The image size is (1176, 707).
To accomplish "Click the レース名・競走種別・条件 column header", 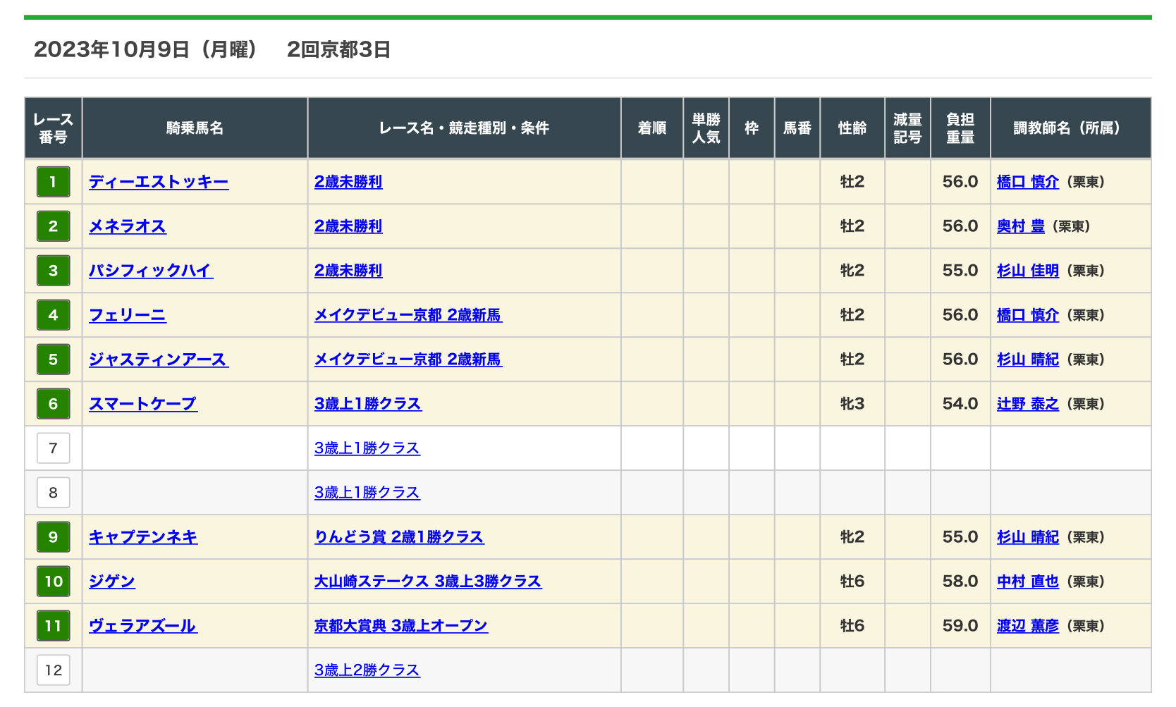I will pyautogui.click(x=464, y=128).
